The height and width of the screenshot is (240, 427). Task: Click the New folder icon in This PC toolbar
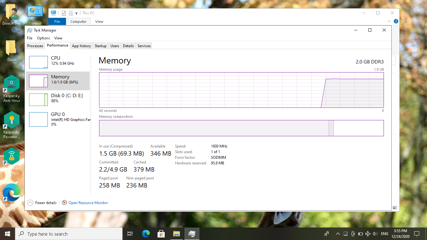[71, 13]
